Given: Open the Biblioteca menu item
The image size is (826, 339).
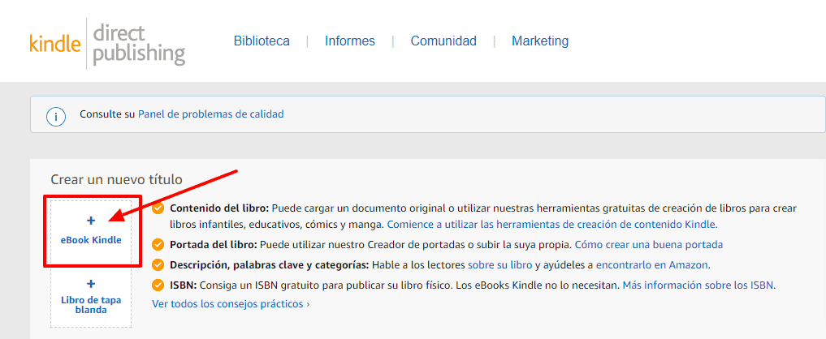Looking at the screenshot, I should pyautogui.click(x=262, y=41).
